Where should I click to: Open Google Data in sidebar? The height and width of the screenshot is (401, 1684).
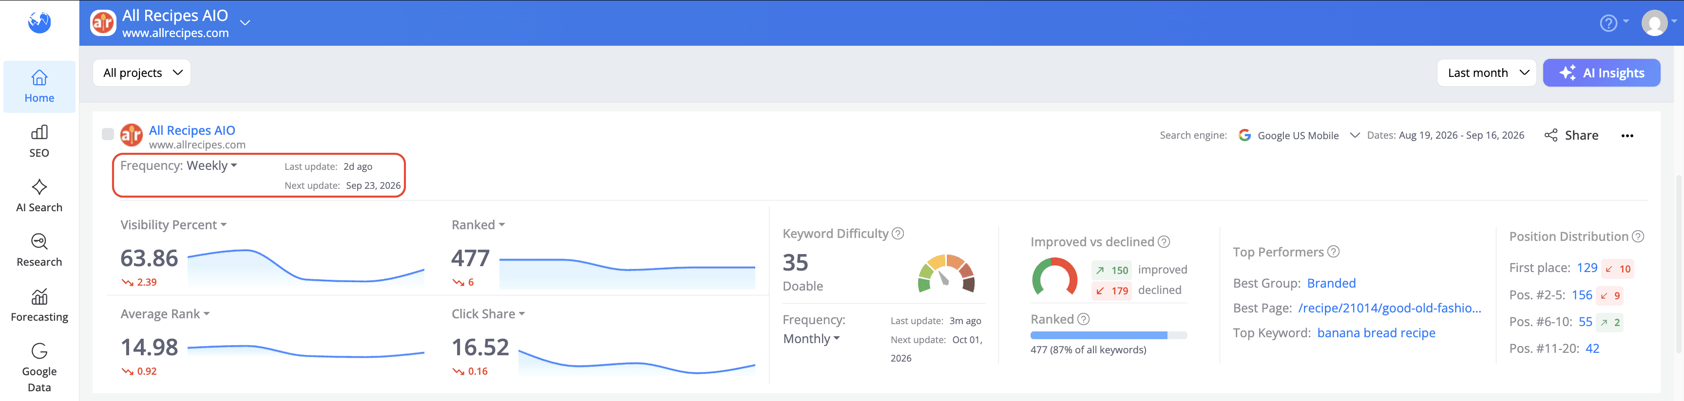[x=39, y=368]
